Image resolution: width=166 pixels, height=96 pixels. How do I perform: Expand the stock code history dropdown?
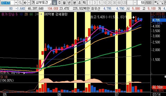click(16, 3)
